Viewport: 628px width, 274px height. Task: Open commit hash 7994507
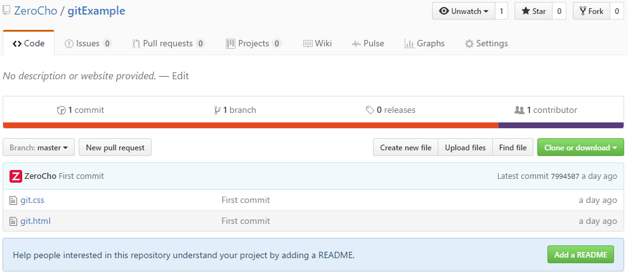coord(565,176)
